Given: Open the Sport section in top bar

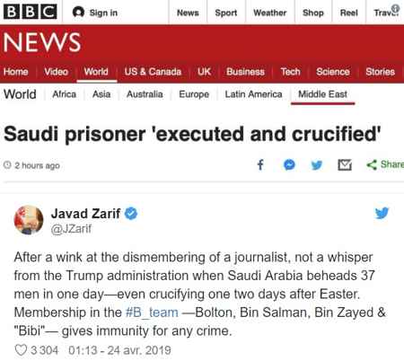Looking at the screenshot, I should click(x=226, y=13).
